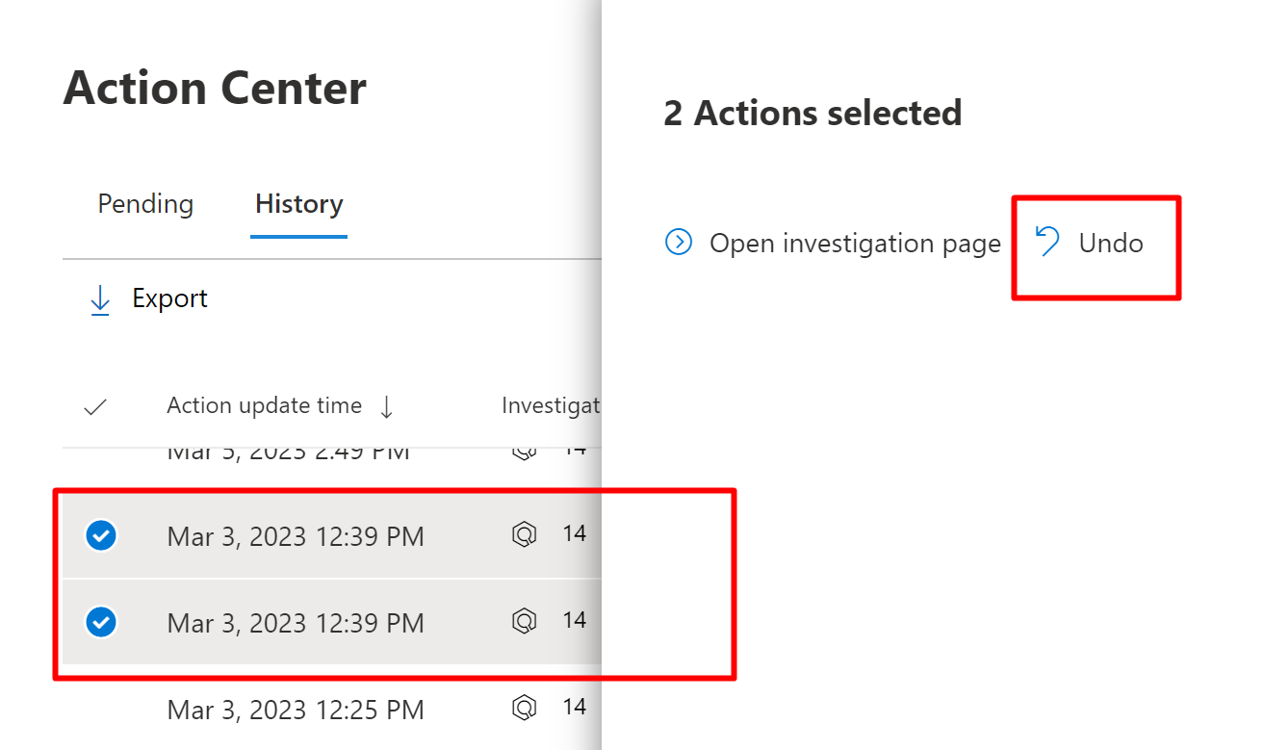
Task: Click the investigation icon in the upper 12:39 PM row
Action: point(523,534)
